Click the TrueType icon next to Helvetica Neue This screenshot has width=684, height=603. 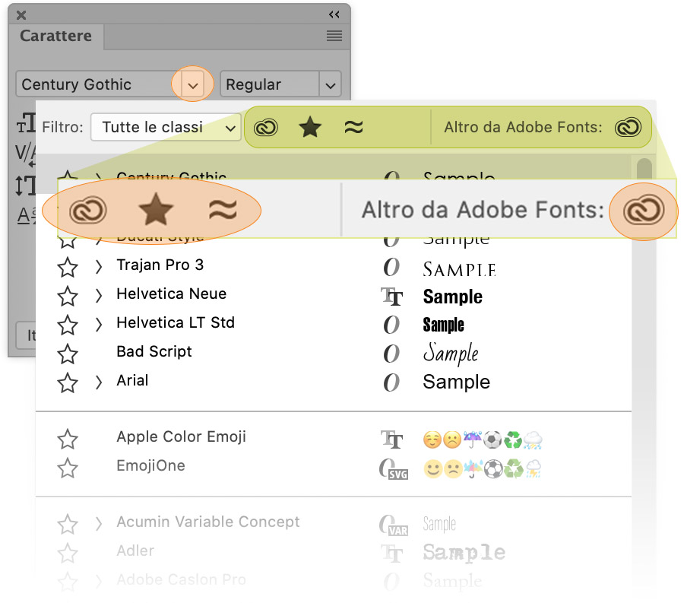pos(391,297)
